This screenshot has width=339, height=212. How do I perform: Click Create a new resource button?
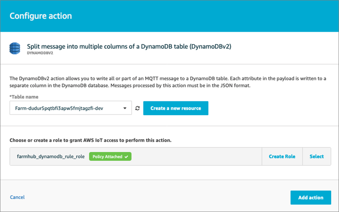176,108
